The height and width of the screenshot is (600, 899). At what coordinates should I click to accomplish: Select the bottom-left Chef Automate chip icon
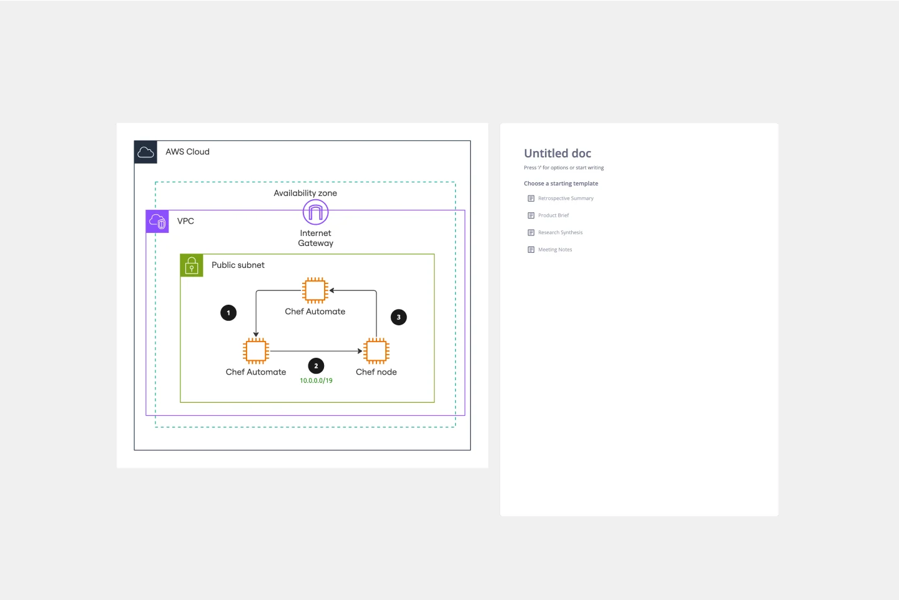256,351
